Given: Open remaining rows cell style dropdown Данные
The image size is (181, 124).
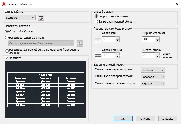Looking at the screenshot, I should point(153,84).
